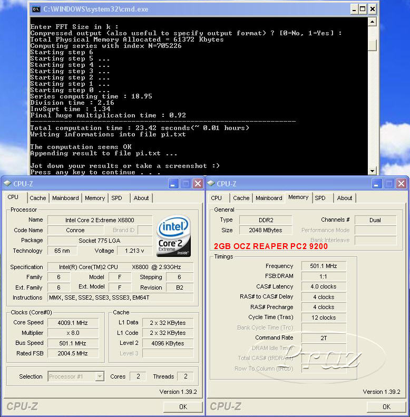Click the Code Name field showing Conroe
This screenshot has height=417, width=410.
pos(75,230)
